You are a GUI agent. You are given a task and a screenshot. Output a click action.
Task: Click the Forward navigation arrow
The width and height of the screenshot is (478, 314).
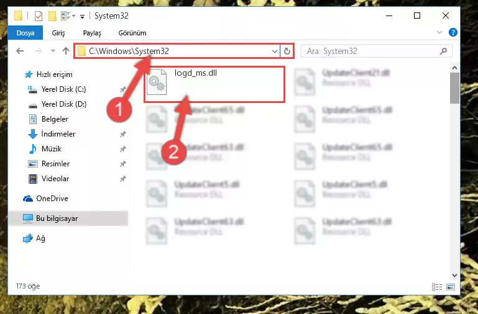point(38,51)
